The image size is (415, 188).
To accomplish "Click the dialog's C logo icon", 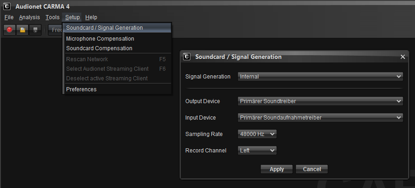I will click(x=187, y=57).
